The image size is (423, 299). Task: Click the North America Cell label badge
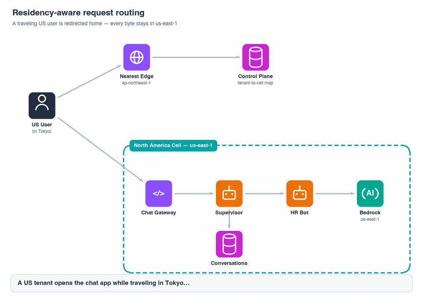pos(173,146)
